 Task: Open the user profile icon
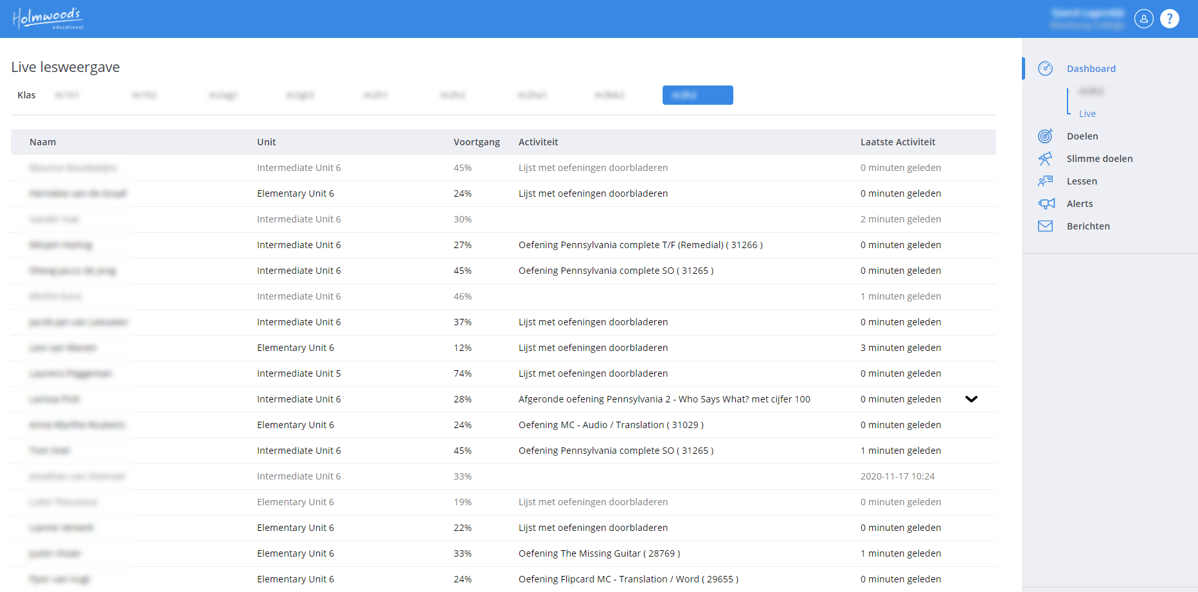pyautogui.click(x=1144, y=19)
